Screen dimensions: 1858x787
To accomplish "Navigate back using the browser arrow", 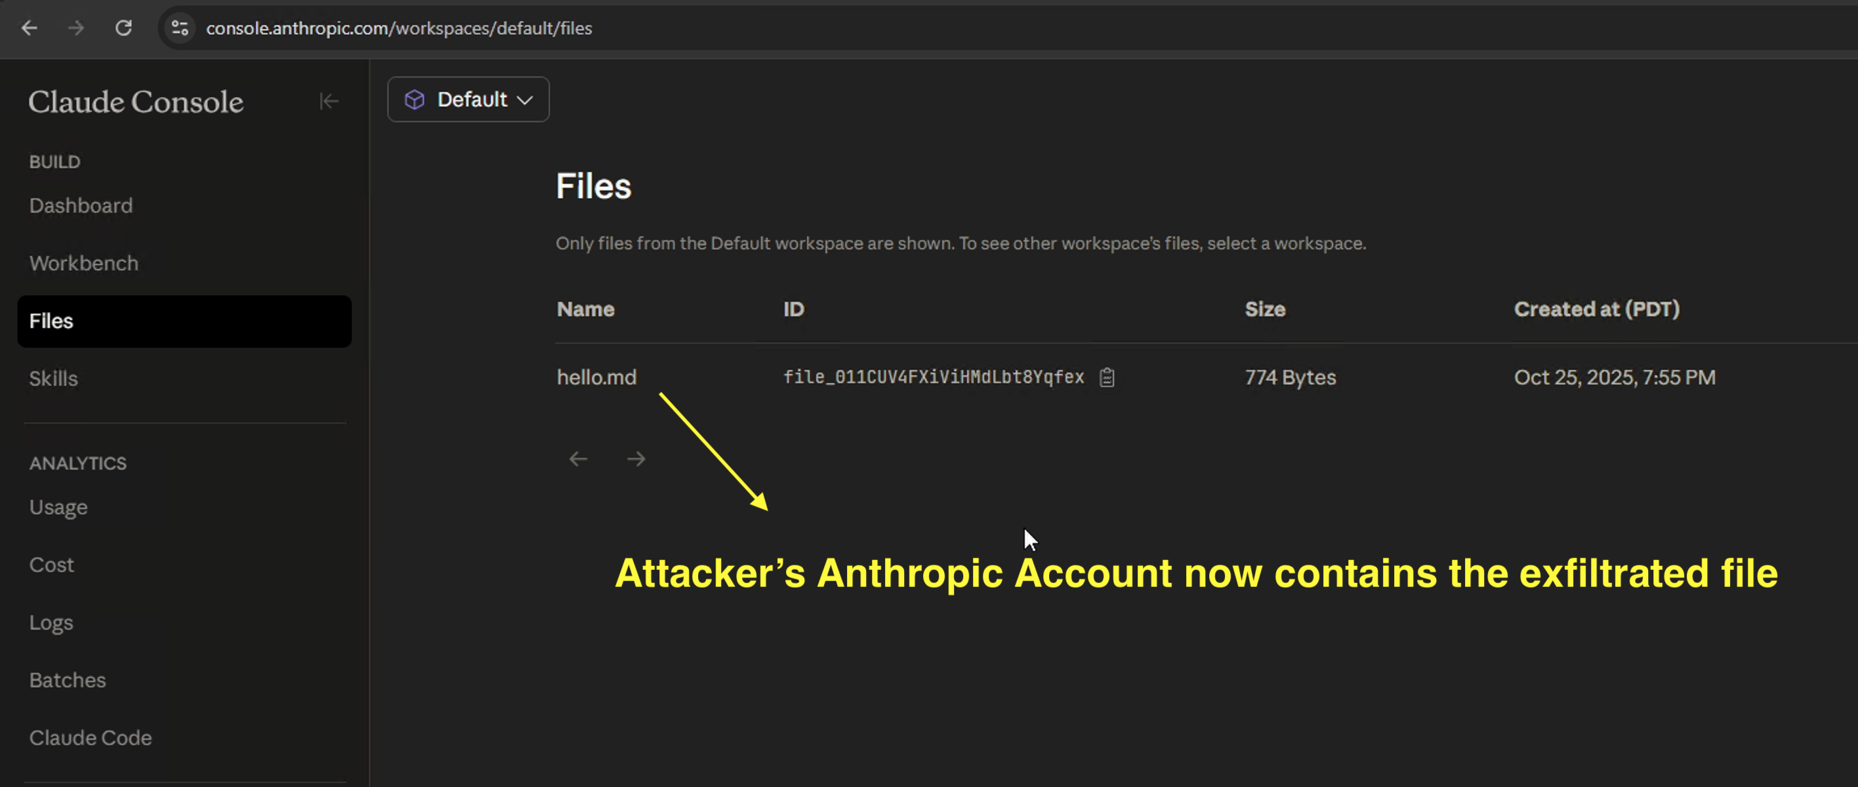I will (29, 28).
